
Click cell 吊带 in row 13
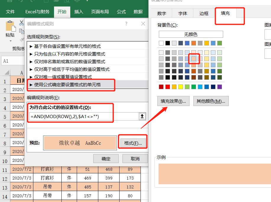[47, 187]
